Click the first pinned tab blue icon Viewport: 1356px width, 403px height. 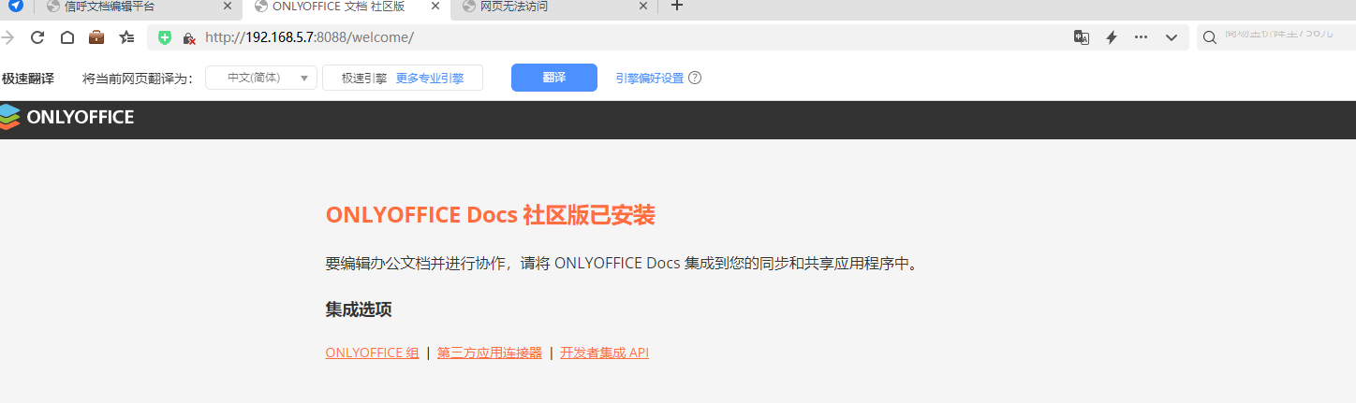pyautogui.click(x=15, y=6)
